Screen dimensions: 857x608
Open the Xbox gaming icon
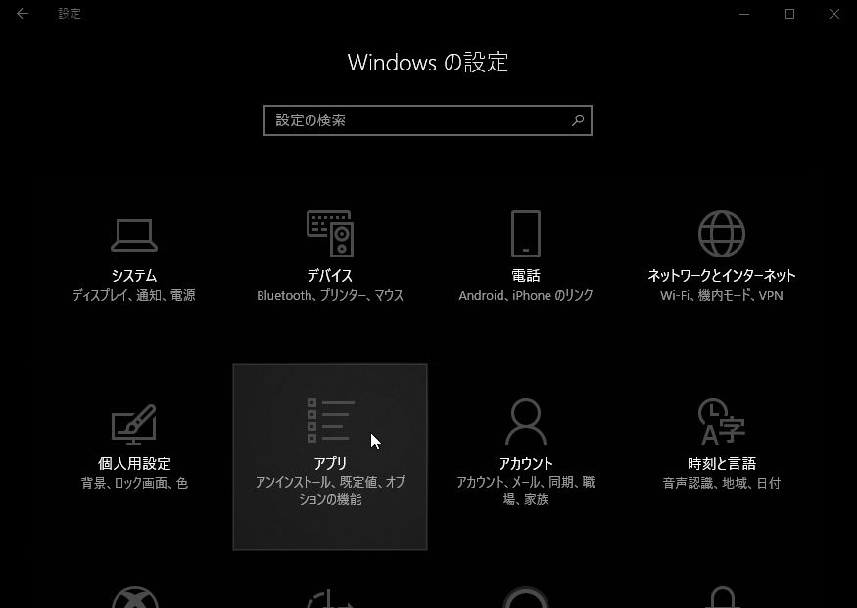pos(134,598)
